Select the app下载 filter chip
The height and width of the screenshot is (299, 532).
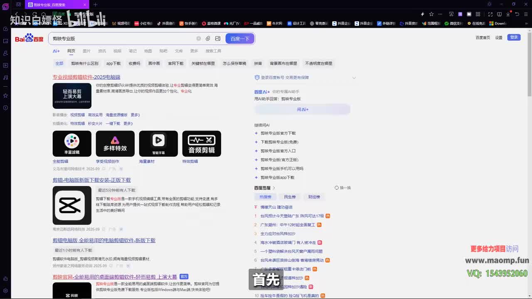coord(113,64)
